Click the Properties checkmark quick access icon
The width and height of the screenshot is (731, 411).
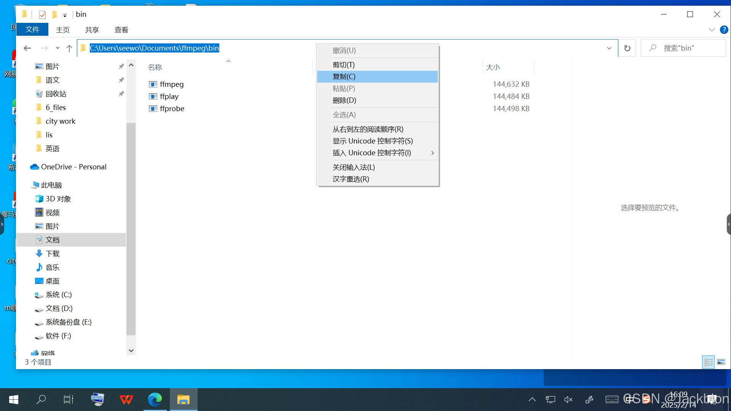coord(42,14)
